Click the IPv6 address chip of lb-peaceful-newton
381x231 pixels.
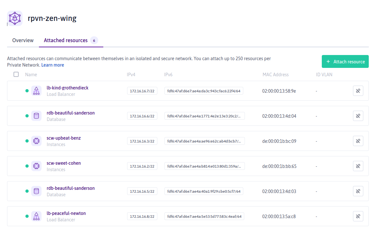204,217
